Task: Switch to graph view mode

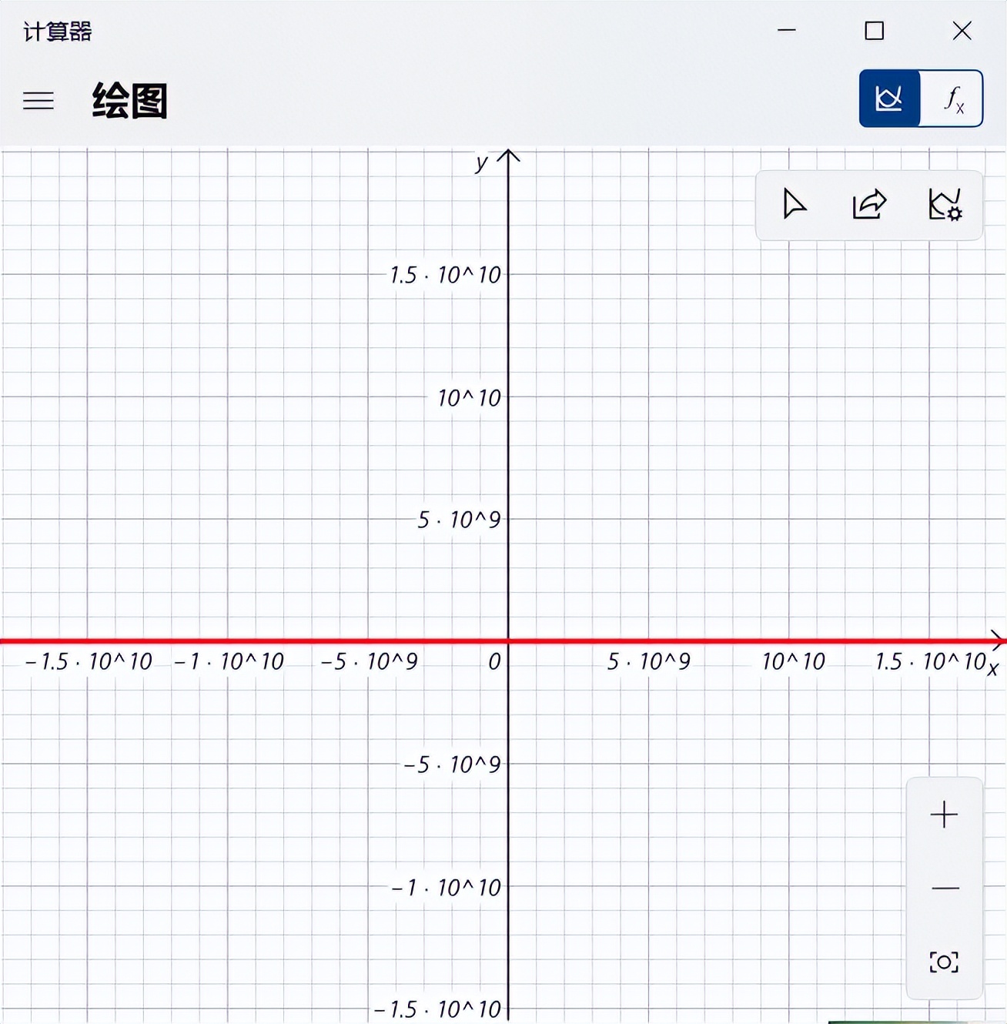Action: [x=890, y=99]
